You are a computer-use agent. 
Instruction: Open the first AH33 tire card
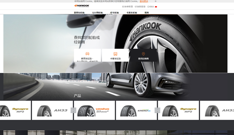click(x=52, y=110)
